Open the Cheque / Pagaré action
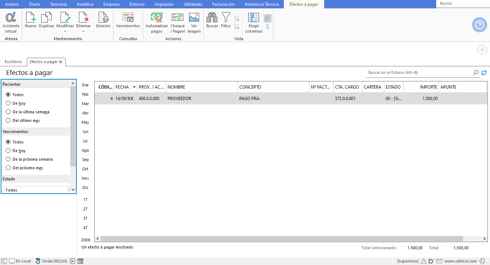 (x=178, y=23)
